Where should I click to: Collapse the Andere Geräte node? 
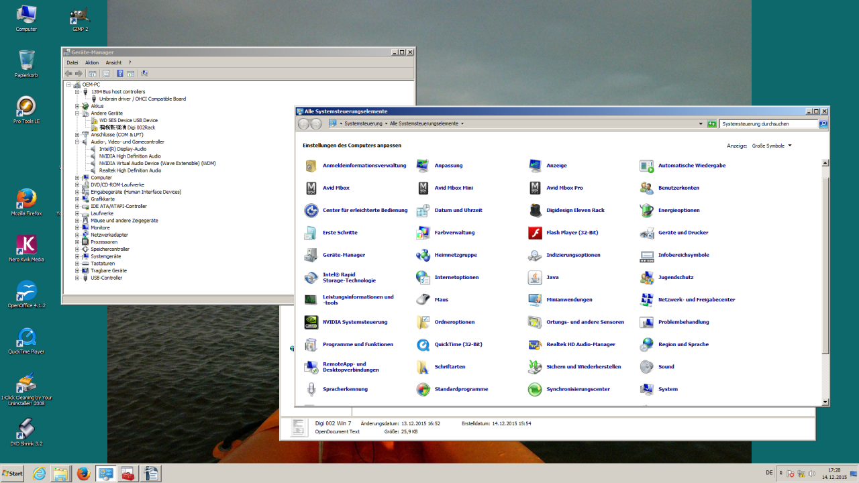[x=77, y=113]
